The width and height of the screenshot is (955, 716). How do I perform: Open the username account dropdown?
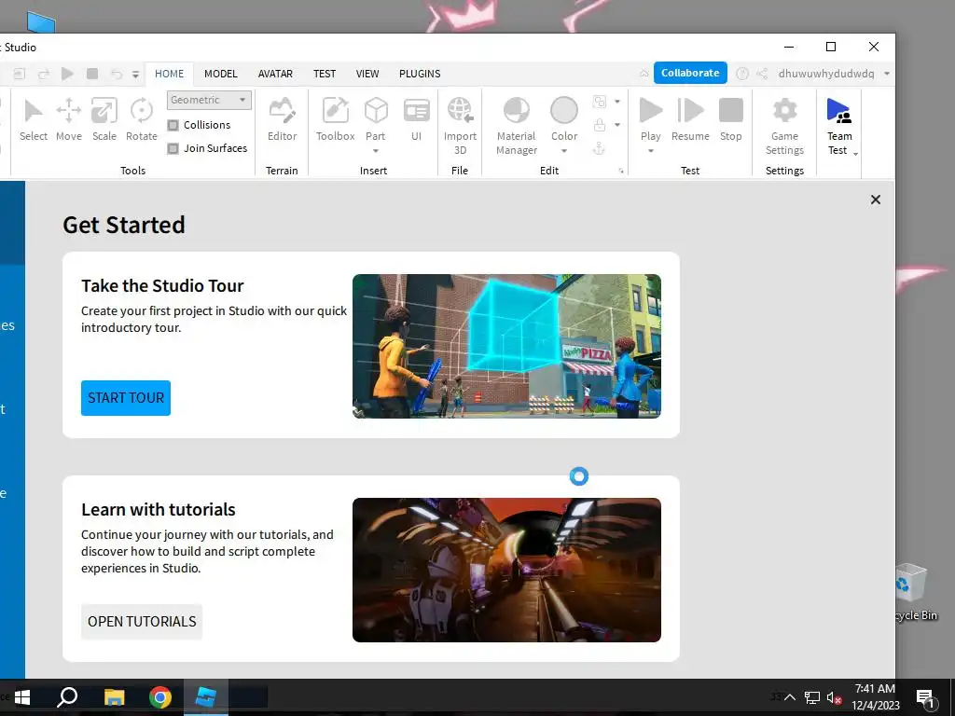[x=887, y=74]
